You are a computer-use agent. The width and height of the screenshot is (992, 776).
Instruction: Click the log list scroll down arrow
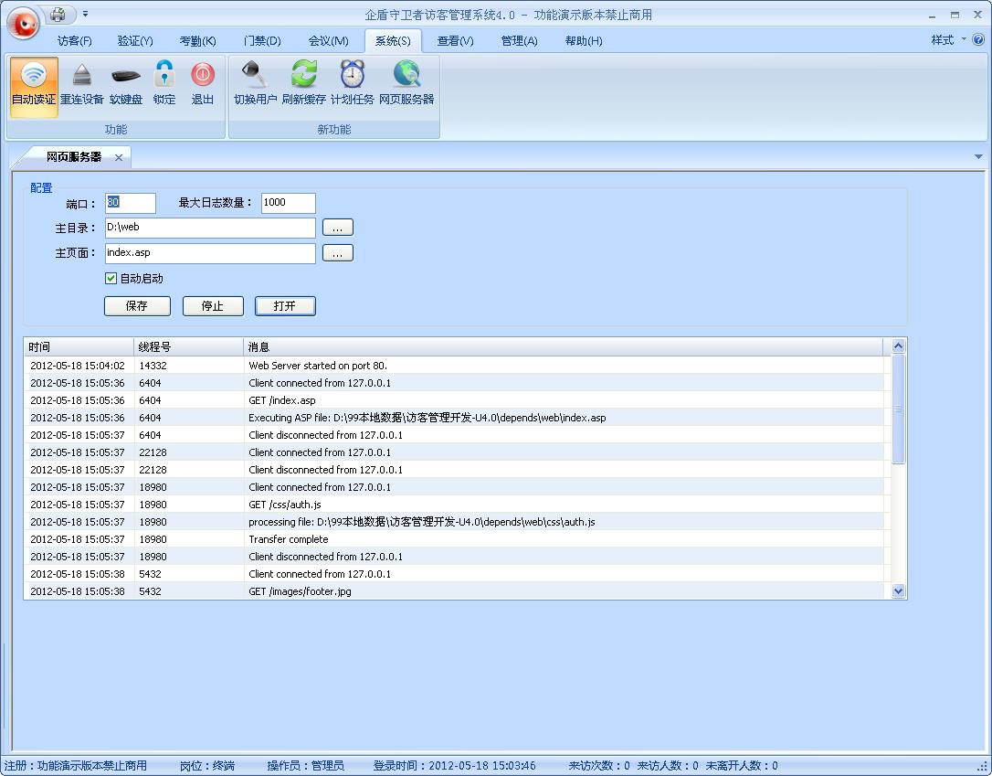coord(898,591)
